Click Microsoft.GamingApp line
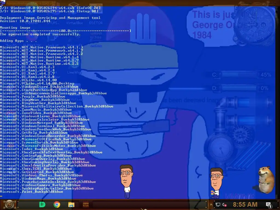 [36, 156]
